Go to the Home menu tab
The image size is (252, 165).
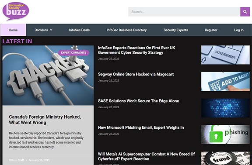coord(13,30)
